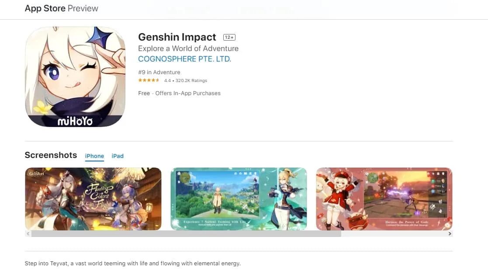Click the Screenshots section heading
The width and height of the screenshot is (488, 271).
click(x=51, y=155)
